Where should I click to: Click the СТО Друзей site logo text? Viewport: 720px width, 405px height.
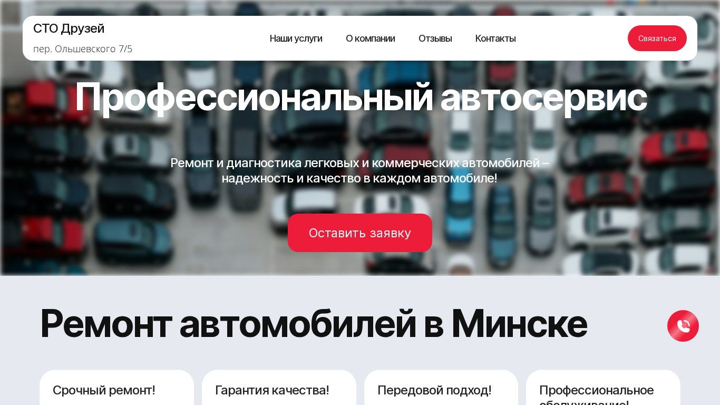[x=69, y=28]
